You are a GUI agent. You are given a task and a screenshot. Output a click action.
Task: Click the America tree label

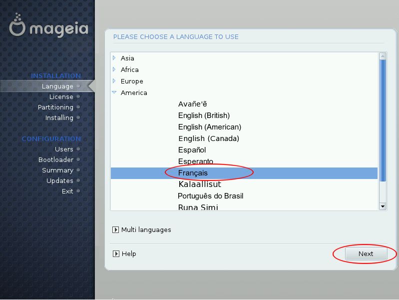tap(134, 92)
